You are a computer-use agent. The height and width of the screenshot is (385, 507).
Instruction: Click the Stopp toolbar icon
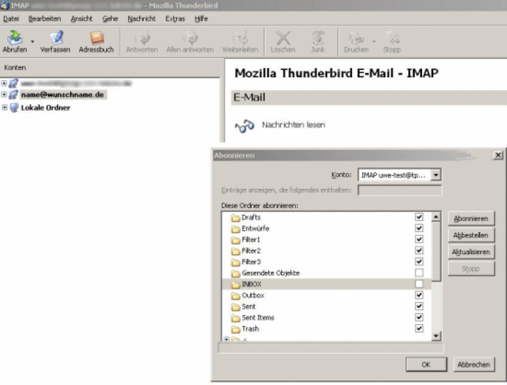(393, 38)
